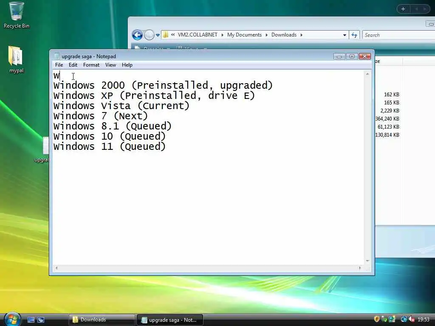Image resolution: width=435 pixels, height=326 pixels.
Task: Open the View menu in Notepad
Action: pyautogui.click(x=110, y=65)
